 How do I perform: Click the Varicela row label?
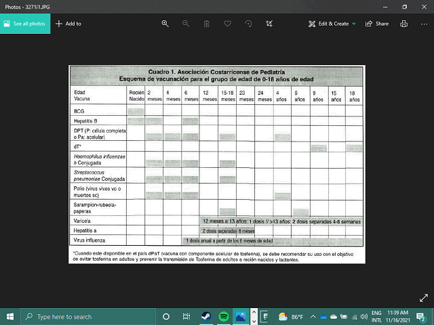tap(82, 221)
